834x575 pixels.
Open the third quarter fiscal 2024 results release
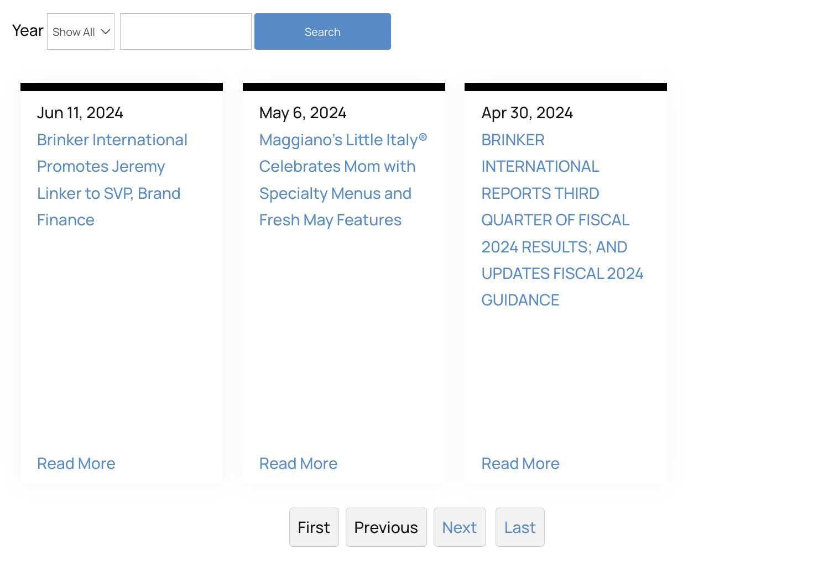[556, 220]
